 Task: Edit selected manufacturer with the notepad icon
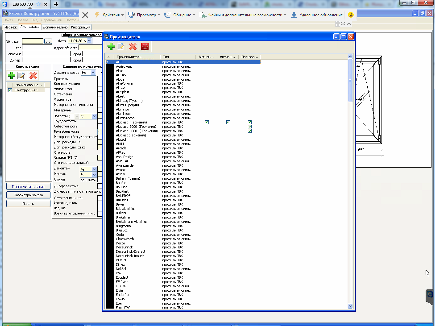click(x=121, y=46)
